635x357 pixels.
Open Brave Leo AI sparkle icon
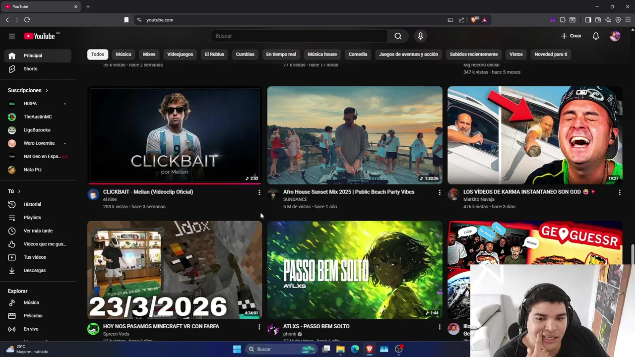[608, 20]
